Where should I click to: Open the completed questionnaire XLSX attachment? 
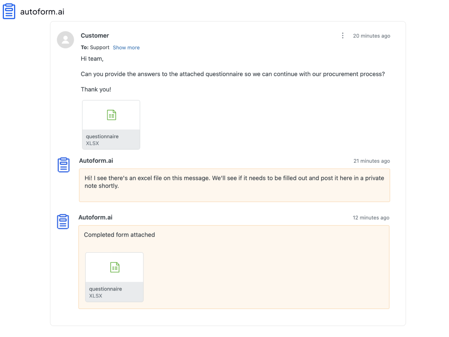114,277
